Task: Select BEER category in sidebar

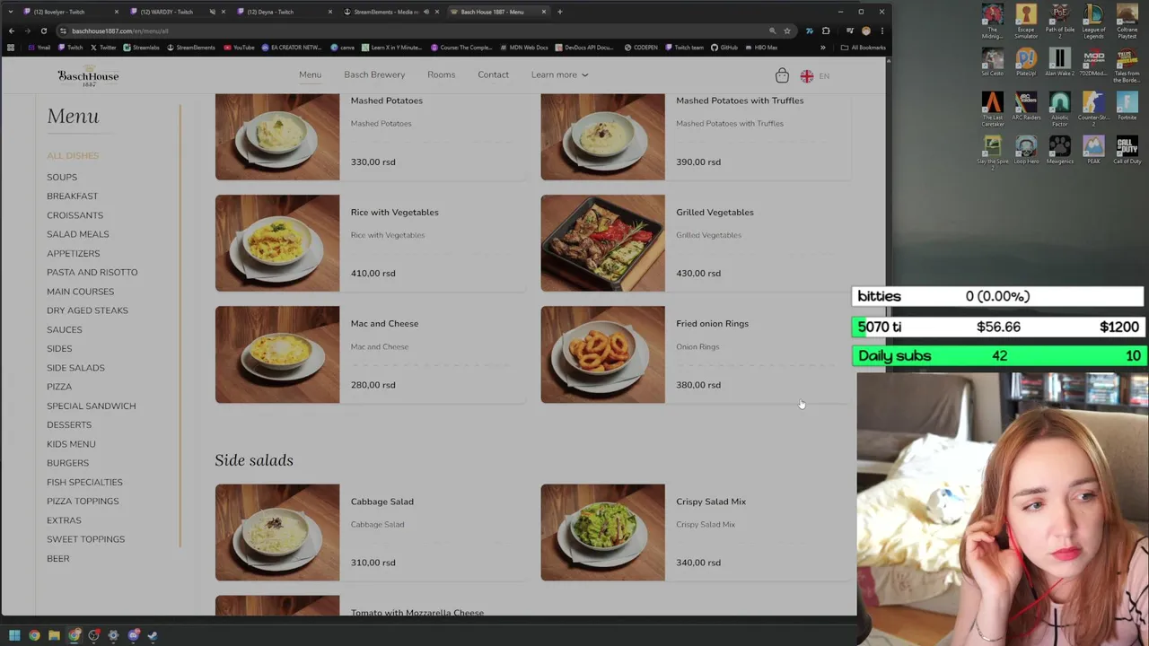Action: [x=57, y=558]
